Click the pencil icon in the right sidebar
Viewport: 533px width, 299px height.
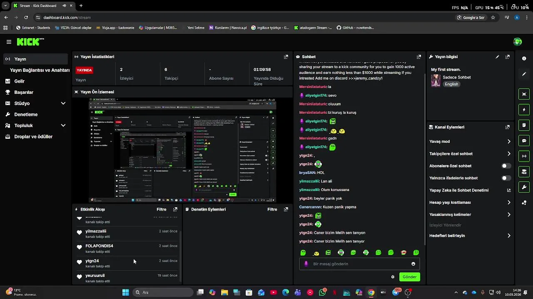(x=524, y=74)
